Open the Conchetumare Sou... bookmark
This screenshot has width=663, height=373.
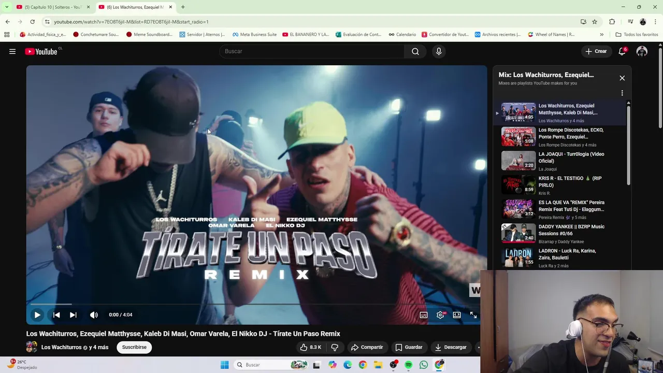coord(96,35)
